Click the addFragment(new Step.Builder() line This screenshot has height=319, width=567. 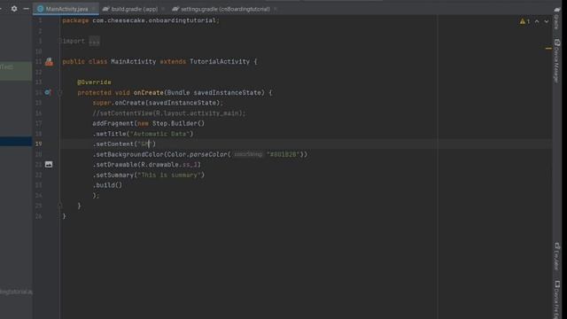pyautogui.click(x=148, y=124)
